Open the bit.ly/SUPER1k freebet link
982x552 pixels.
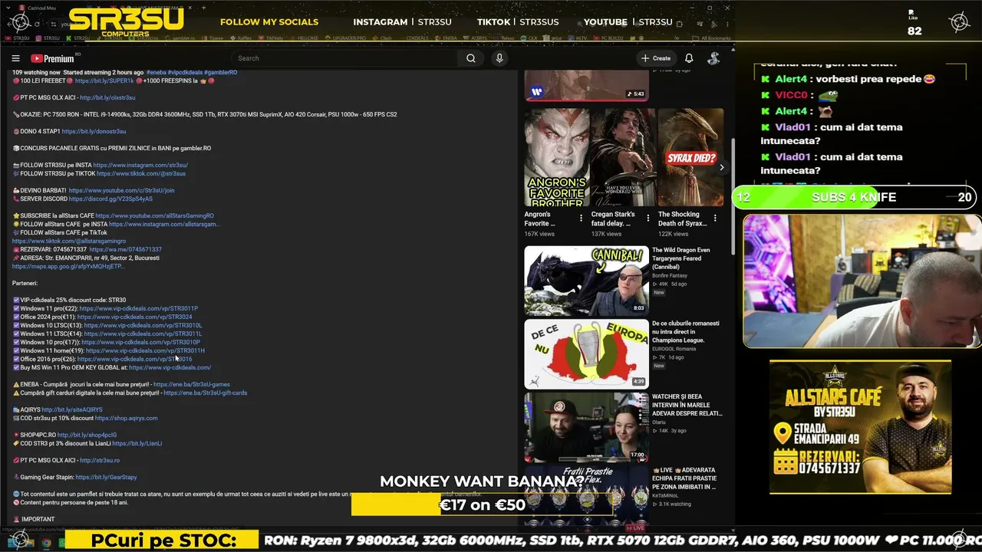pyautogui.click(x=104, y=80)
